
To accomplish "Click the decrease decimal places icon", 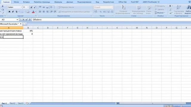I will pos(112,12).
